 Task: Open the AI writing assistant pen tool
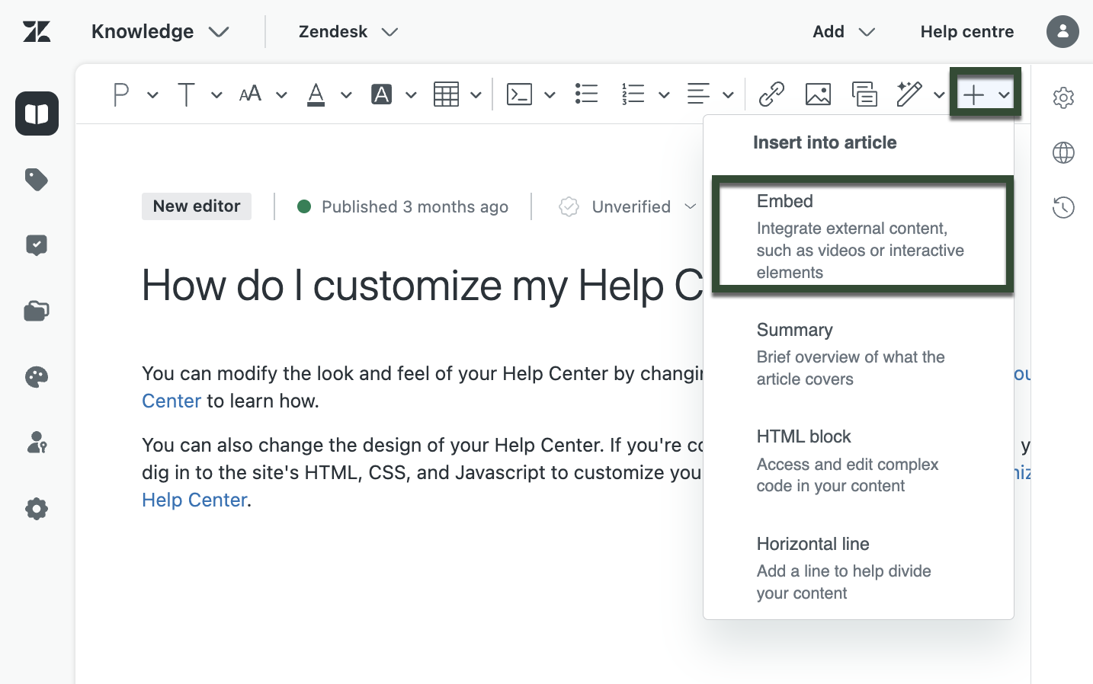pyautogui.click(x=909, y=94)
